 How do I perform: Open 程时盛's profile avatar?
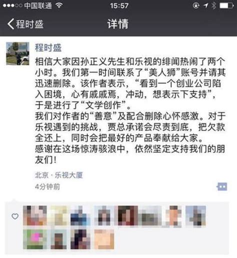tap(17, 54)
